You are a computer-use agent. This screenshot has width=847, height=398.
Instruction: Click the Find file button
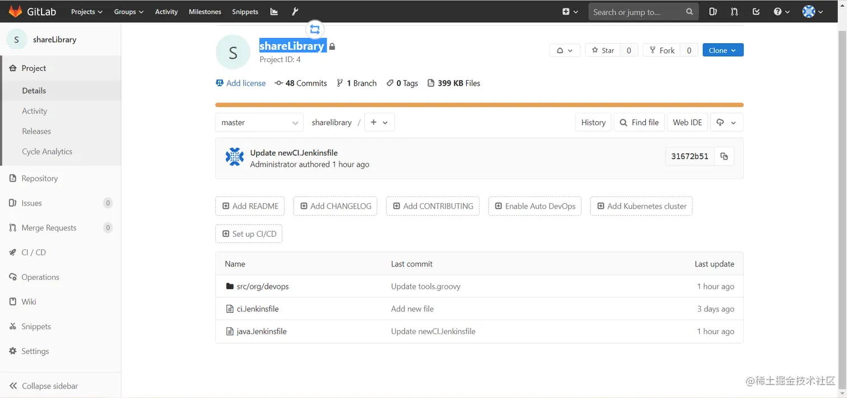coord(639,123)
